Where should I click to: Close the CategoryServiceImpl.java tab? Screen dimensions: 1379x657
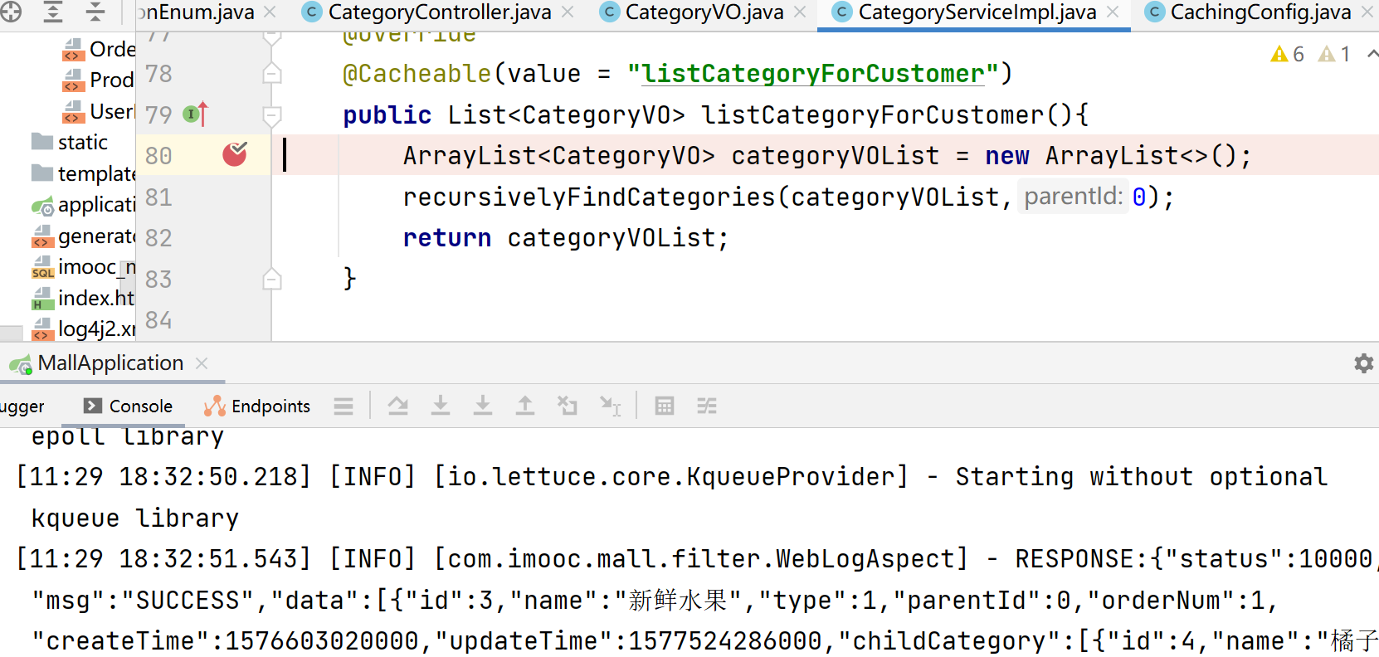click(x=1113, y=12)
